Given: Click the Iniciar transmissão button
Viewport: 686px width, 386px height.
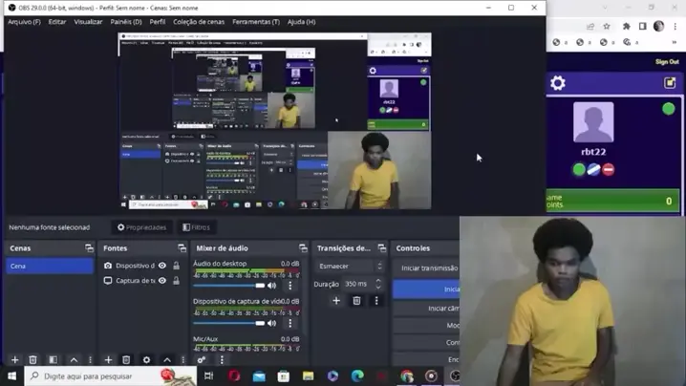Looking at the screenshot, I should tap(429, 268).
